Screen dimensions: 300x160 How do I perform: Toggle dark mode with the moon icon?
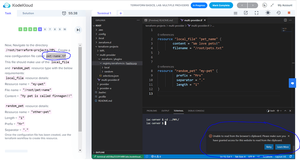point(265,5)
